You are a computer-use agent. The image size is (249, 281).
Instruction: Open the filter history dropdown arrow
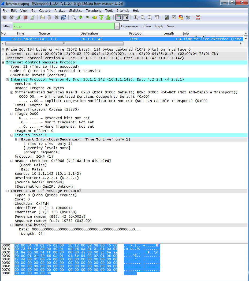coord(117,26)
